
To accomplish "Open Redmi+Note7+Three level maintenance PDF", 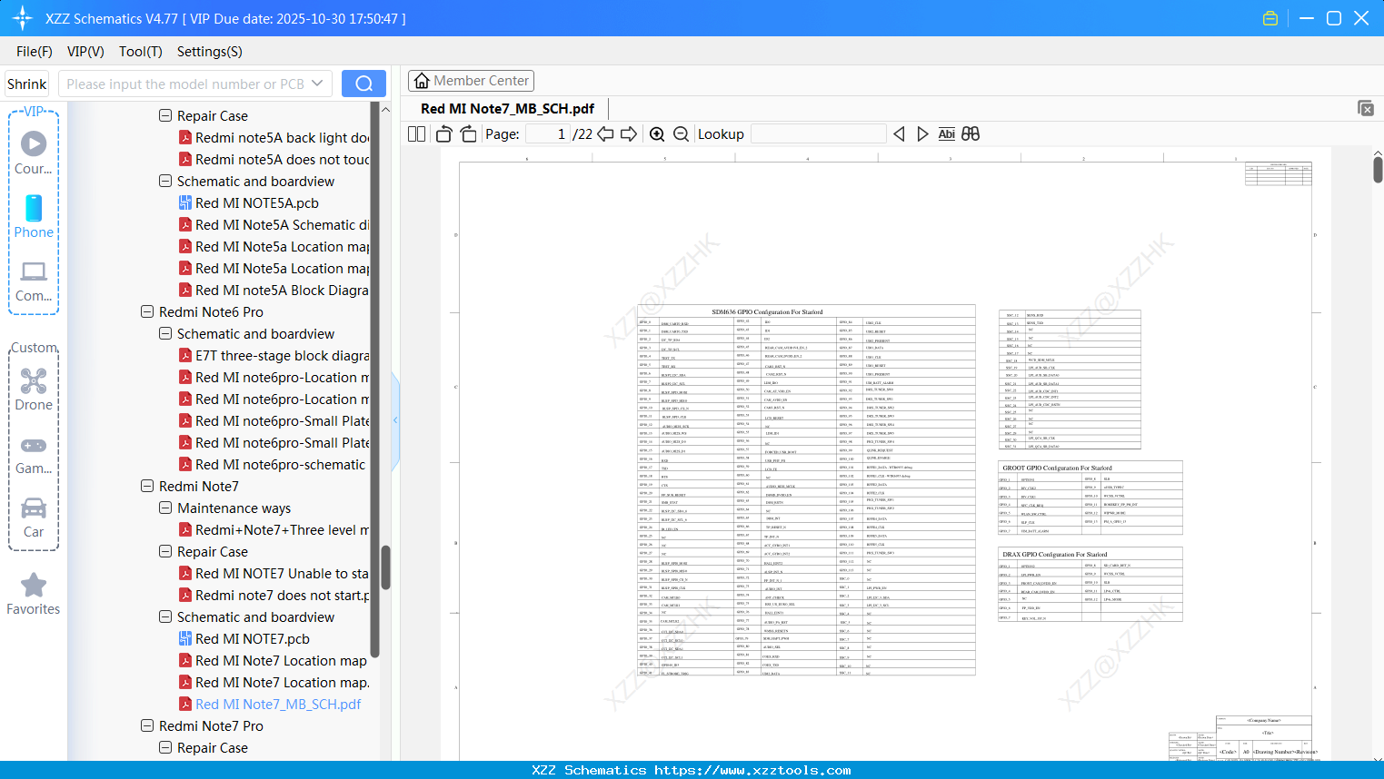I will point(274,529).
